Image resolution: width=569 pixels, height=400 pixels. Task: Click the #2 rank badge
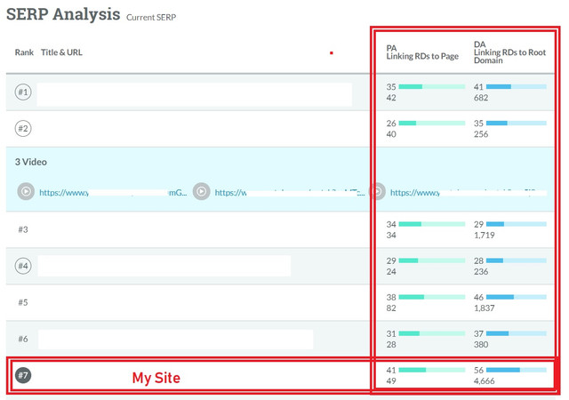point(23,129)
